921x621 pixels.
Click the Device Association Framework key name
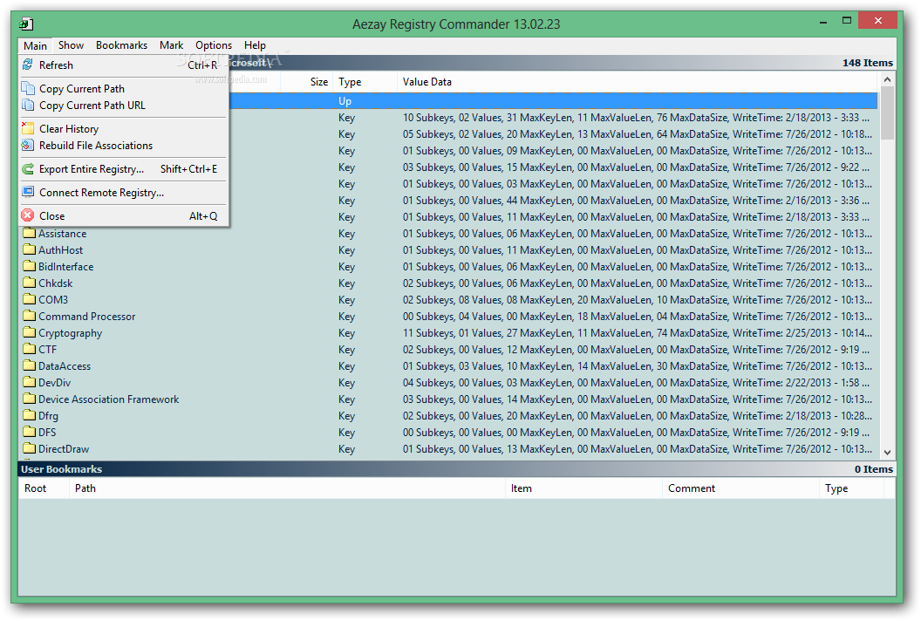tap(109, 399)
